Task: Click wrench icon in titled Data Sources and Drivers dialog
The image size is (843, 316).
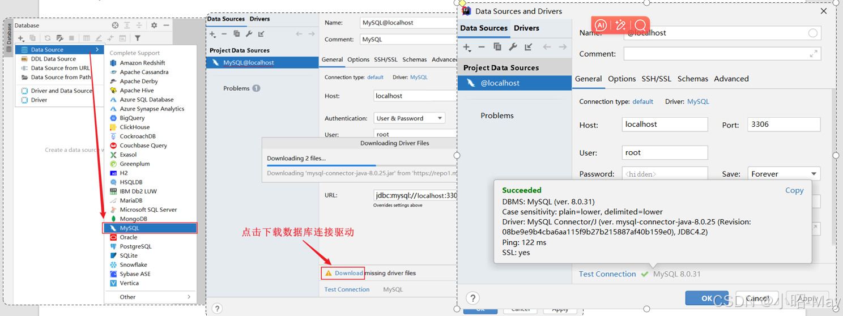Action: [513, 47]
